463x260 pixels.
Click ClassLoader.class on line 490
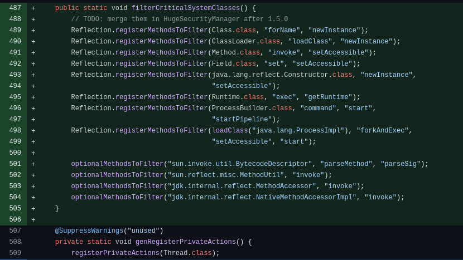[245, 41]
